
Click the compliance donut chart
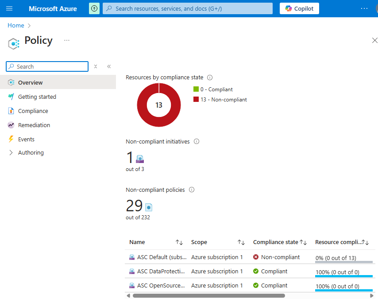pyautogui.click(x=159, y=105)
